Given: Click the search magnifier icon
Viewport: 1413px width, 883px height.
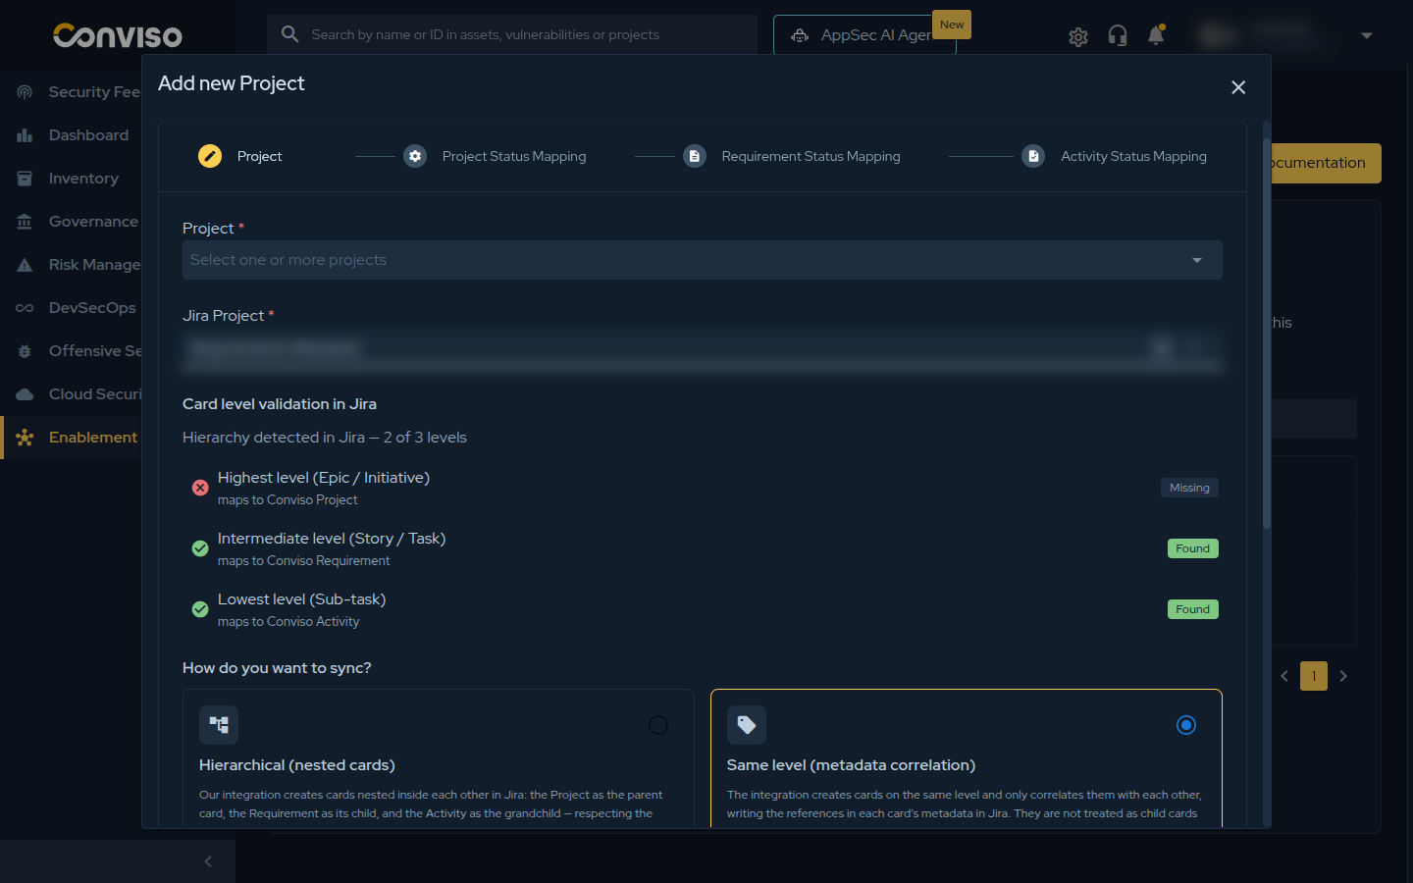Looking at the screenshot, I should [289, 34].
